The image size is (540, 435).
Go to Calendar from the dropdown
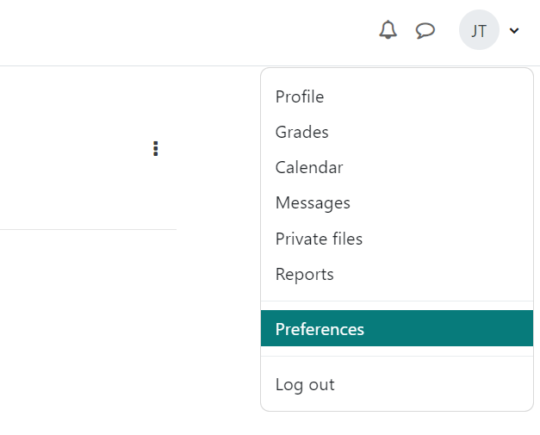[x=309, y=168]
